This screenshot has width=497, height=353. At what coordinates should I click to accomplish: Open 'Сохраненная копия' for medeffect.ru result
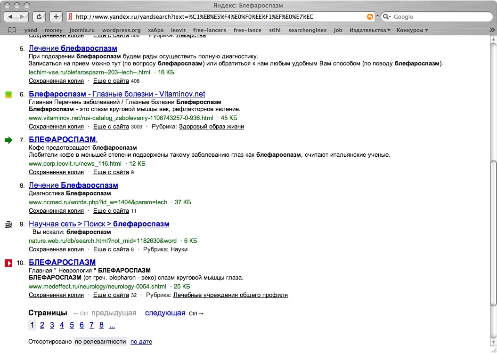point(56,295)
